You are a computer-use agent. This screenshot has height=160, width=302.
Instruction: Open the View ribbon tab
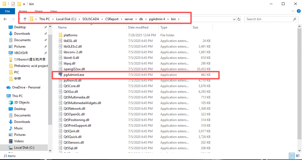[53, 11]
